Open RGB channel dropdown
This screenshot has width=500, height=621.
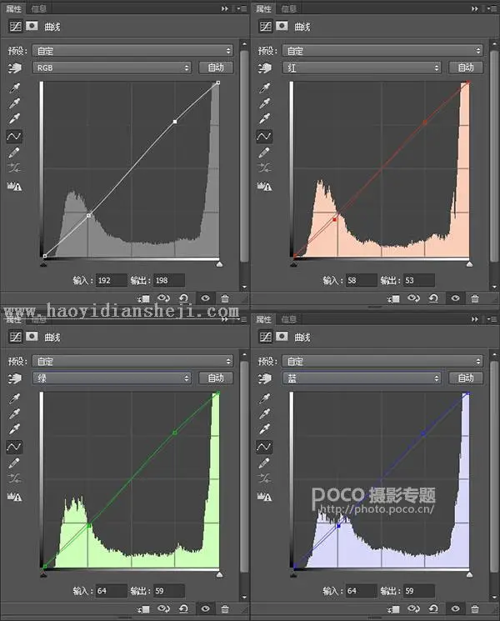[112, 68]
